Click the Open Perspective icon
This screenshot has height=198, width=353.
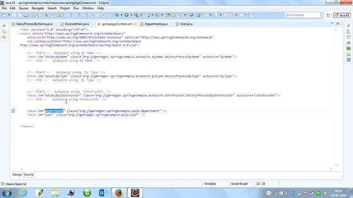[328, 15]
